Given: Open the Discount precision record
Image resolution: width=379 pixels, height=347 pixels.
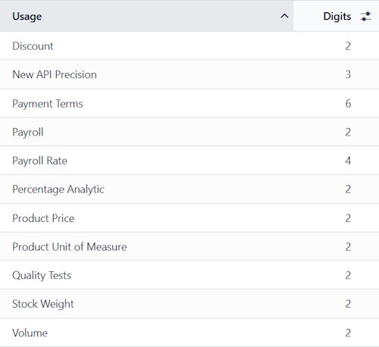Looking at the screenshot, I should coord(189,45).
